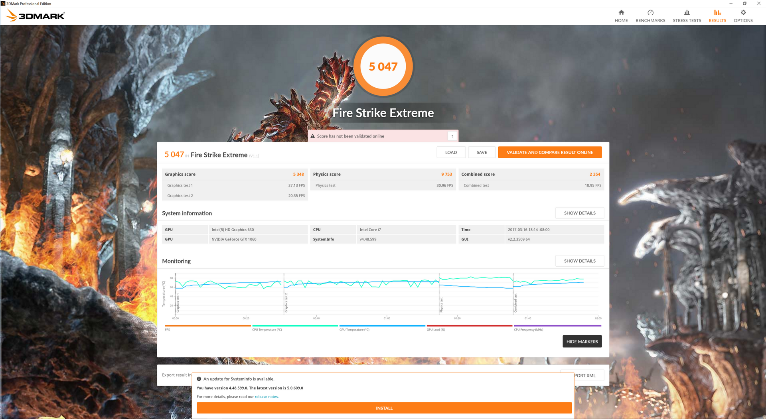Click the 5 047 score in the result panel header

[x=174, y=155]
